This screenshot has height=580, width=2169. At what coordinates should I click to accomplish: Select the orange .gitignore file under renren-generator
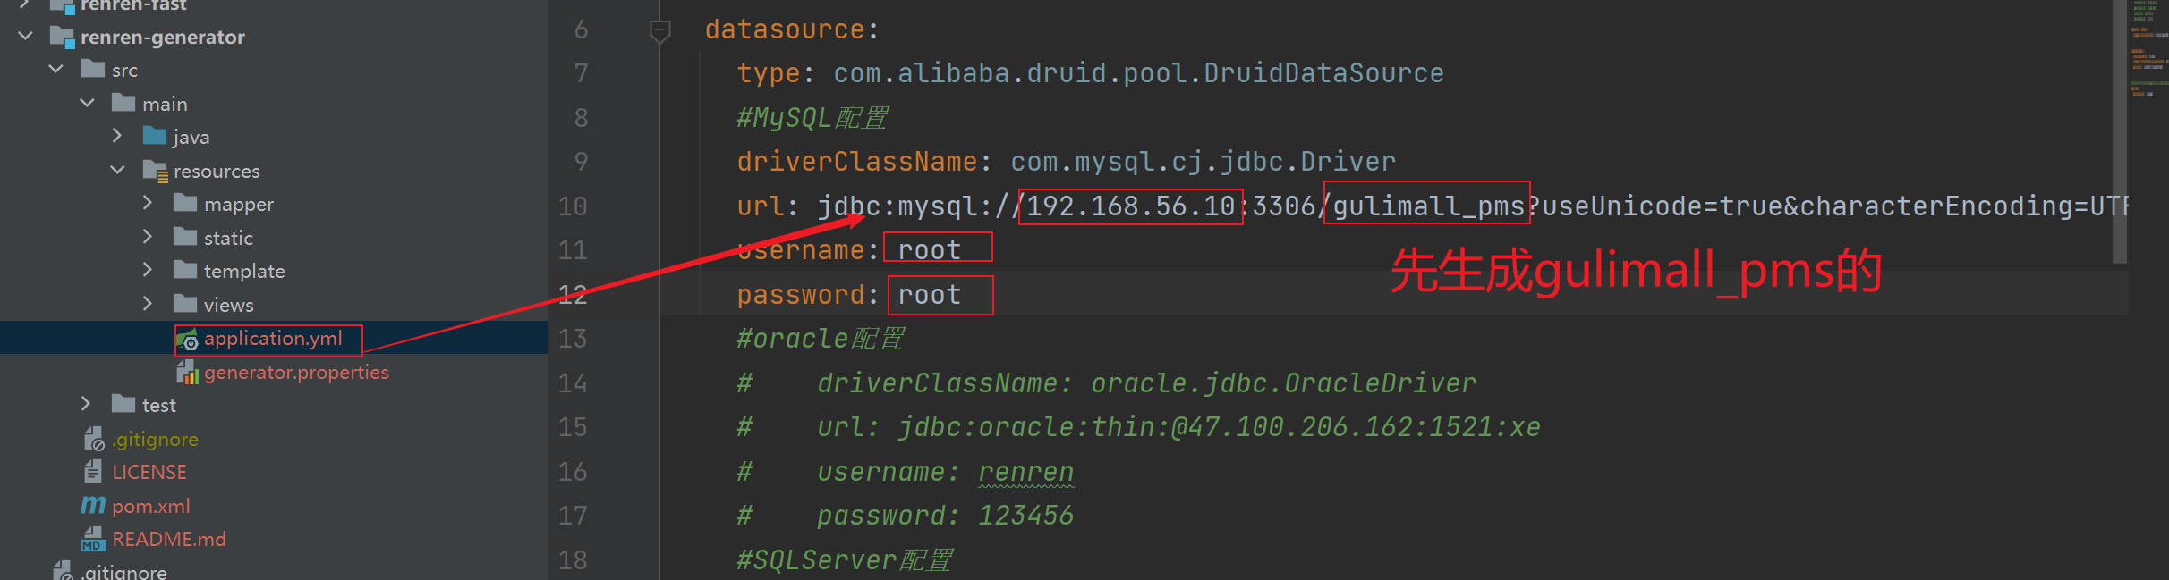point(155,439)
